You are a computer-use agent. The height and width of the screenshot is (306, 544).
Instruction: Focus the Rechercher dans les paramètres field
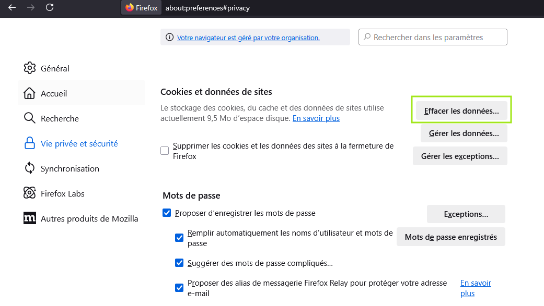click(x=433, y=37)
